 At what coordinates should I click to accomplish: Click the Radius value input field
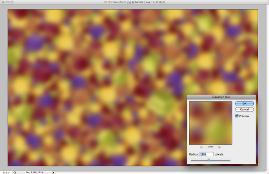(207, 154)
